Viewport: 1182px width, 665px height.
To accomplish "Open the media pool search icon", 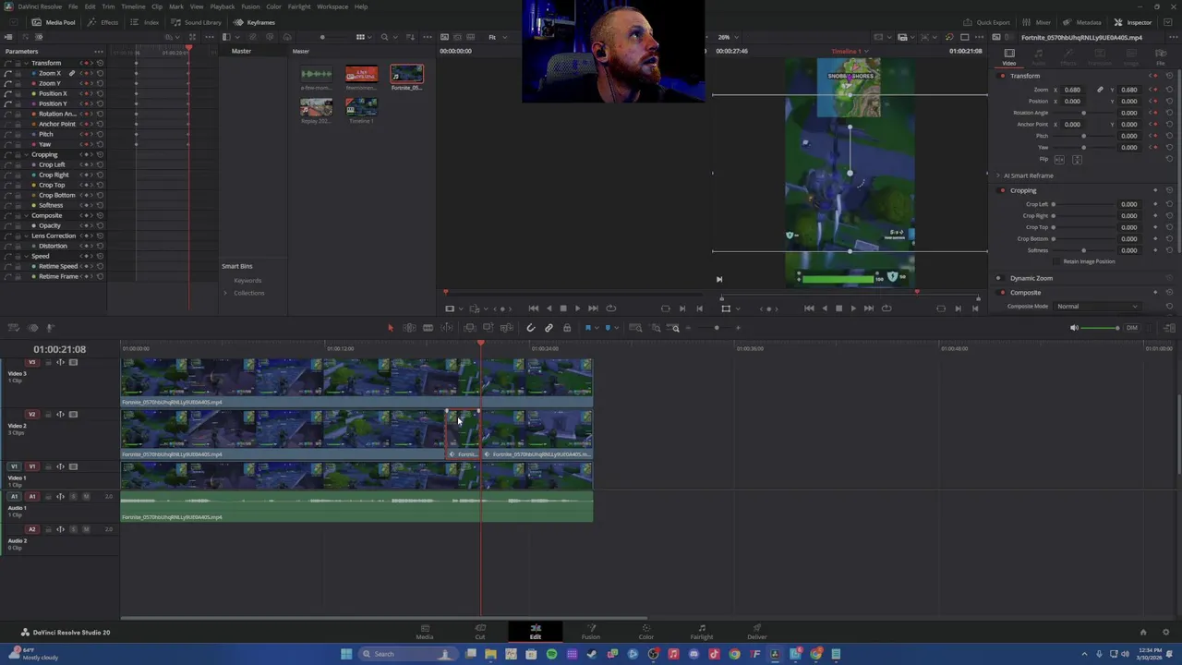I will click(384, 37).
